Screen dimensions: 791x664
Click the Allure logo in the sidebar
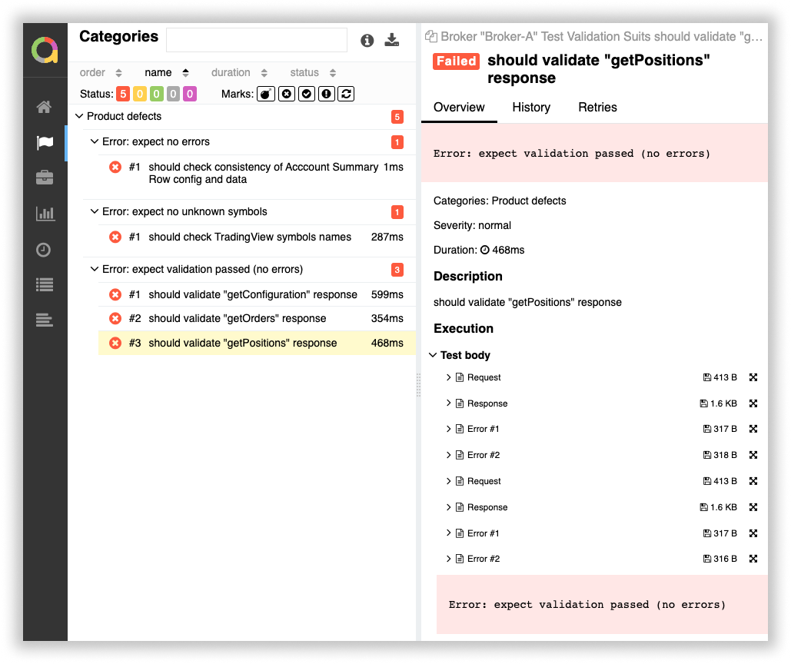(45, 51)
